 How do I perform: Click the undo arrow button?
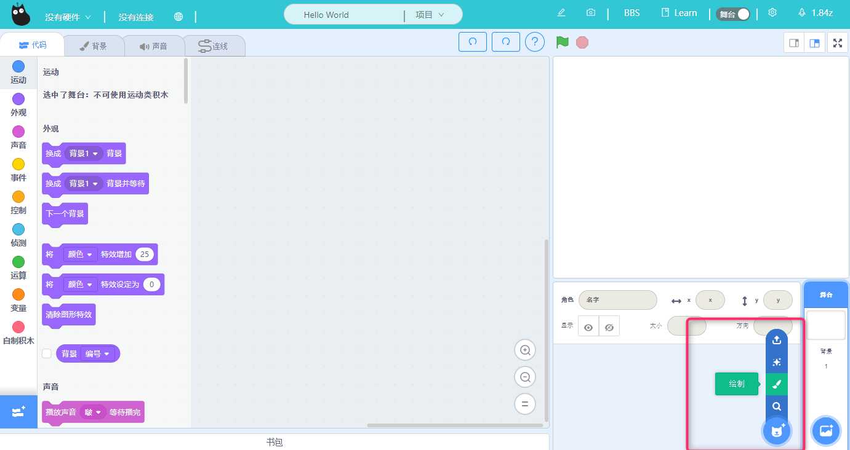pyautogui.click(x=473, y=42)
